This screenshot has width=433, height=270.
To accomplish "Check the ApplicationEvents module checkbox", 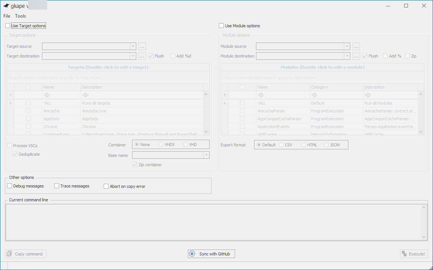I will (x=242, y=127).
